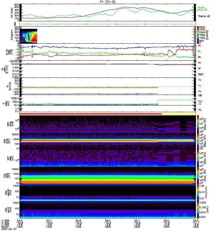Select the green Ti parallel legend label
218x233 pixels.
[199, 104]
